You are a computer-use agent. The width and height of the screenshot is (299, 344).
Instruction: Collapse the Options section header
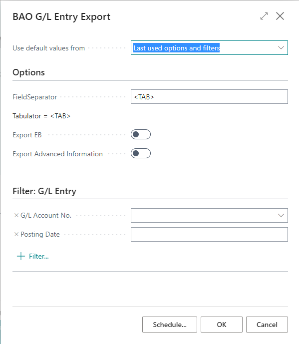[x=29, y=72]
